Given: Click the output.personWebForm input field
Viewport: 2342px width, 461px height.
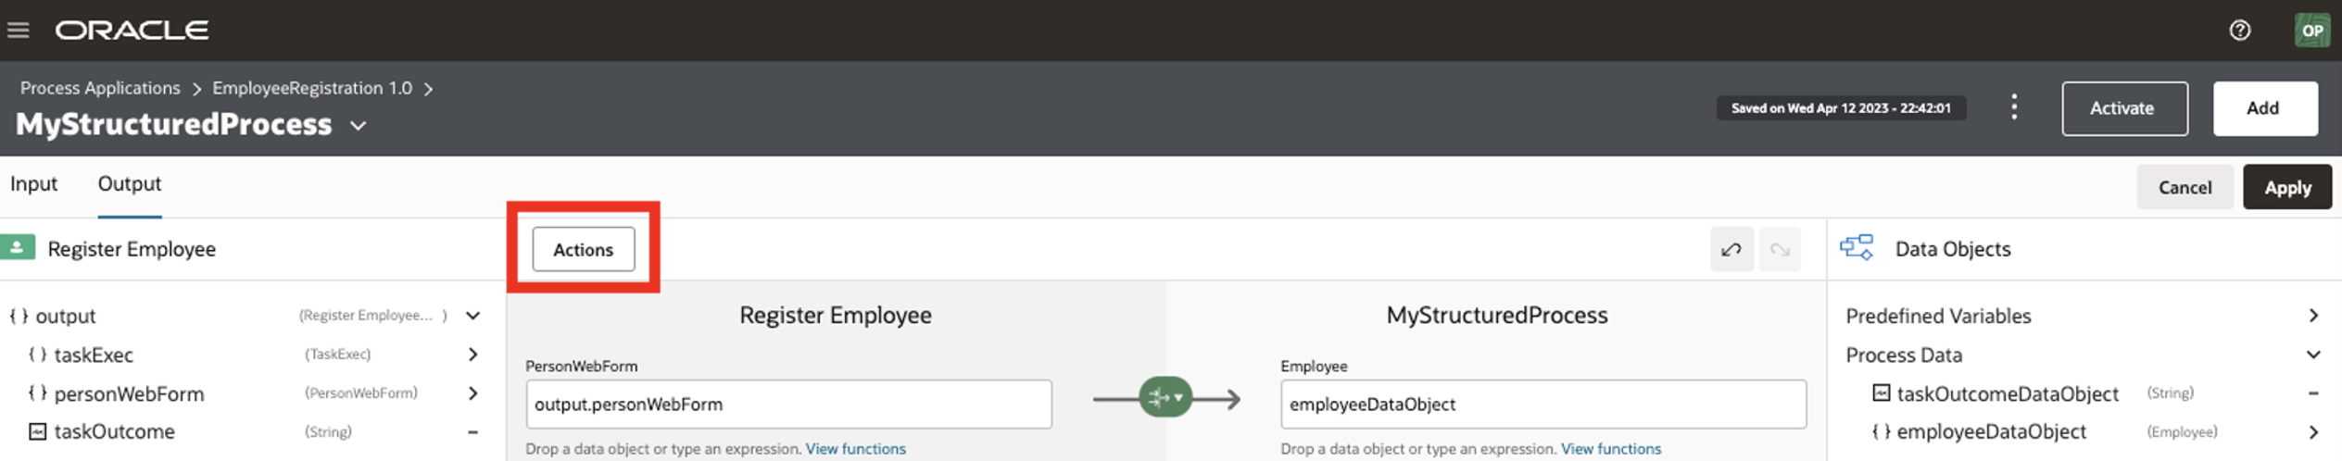Looking at the screenshot, I should [x=787, y=405].
